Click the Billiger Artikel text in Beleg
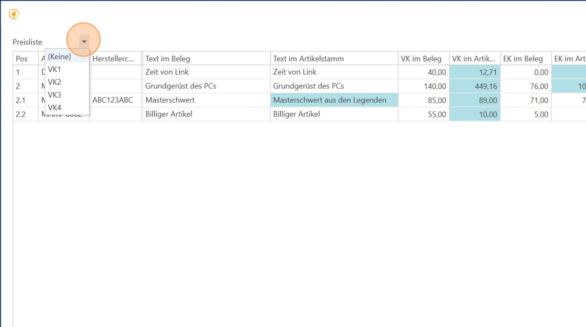Image resolution: width=586 pixels, height=327 pixels. [206, 114]
